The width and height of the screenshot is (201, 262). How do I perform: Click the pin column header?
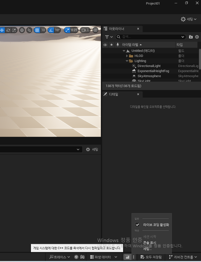coord(118,45)
